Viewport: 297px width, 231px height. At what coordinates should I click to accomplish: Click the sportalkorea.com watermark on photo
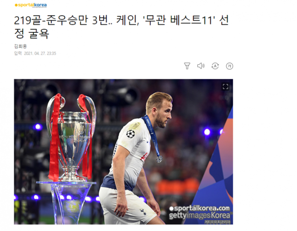[200, 208]
